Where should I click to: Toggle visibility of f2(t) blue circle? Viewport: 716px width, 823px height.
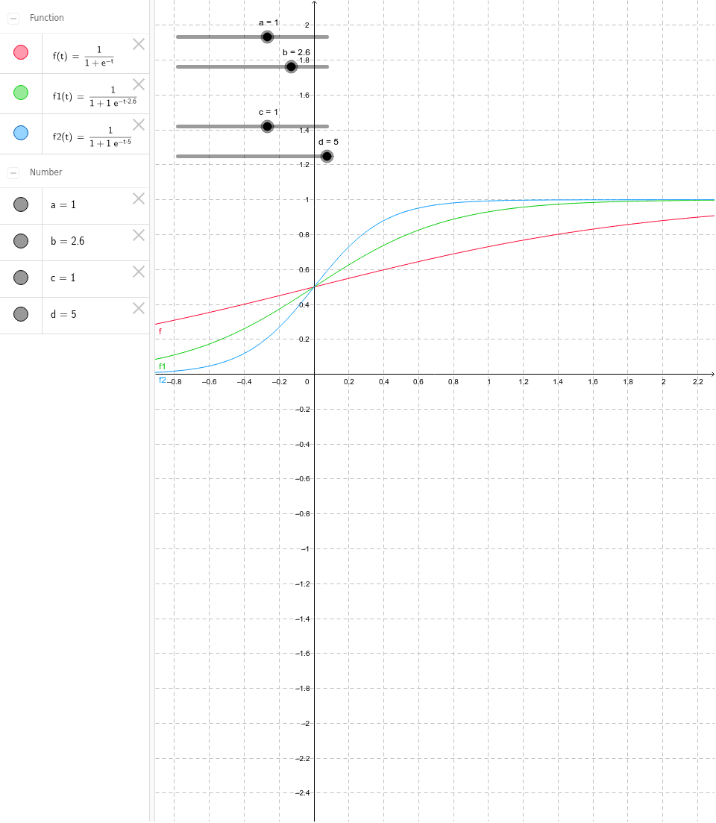21,133
